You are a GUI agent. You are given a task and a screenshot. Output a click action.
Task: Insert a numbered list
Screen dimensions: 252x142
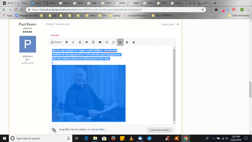113,42
